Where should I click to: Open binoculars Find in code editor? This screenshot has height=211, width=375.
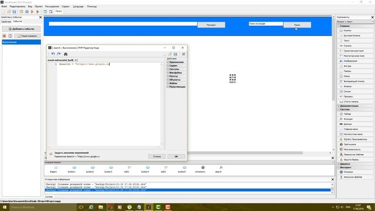point(66,54)
